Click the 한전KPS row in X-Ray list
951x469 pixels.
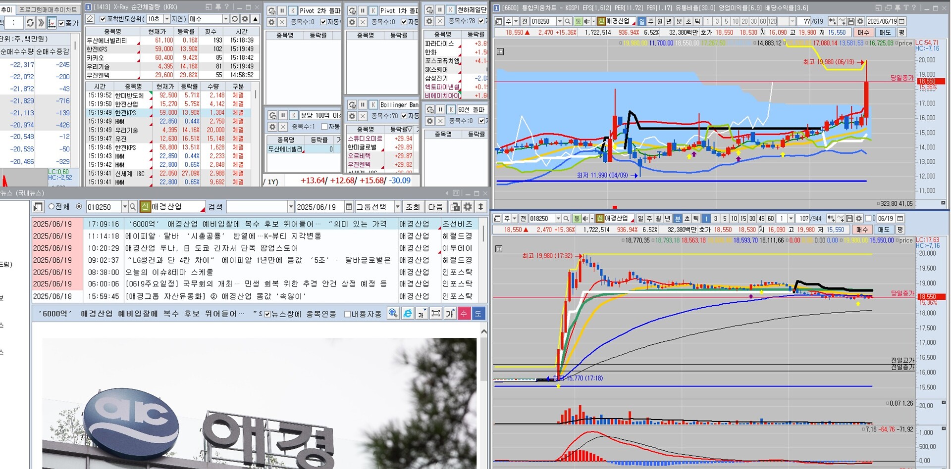click(172, 49)
